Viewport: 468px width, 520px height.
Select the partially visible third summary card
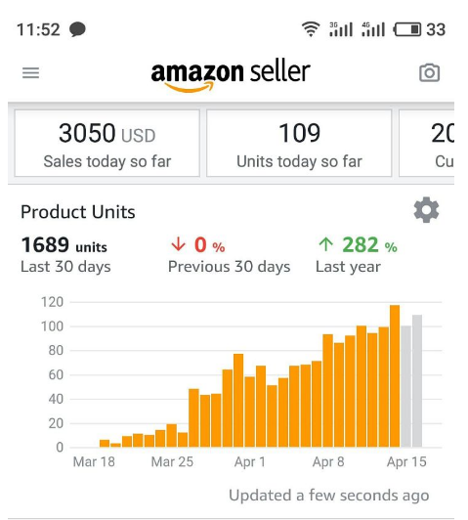[x=426, y=144]
